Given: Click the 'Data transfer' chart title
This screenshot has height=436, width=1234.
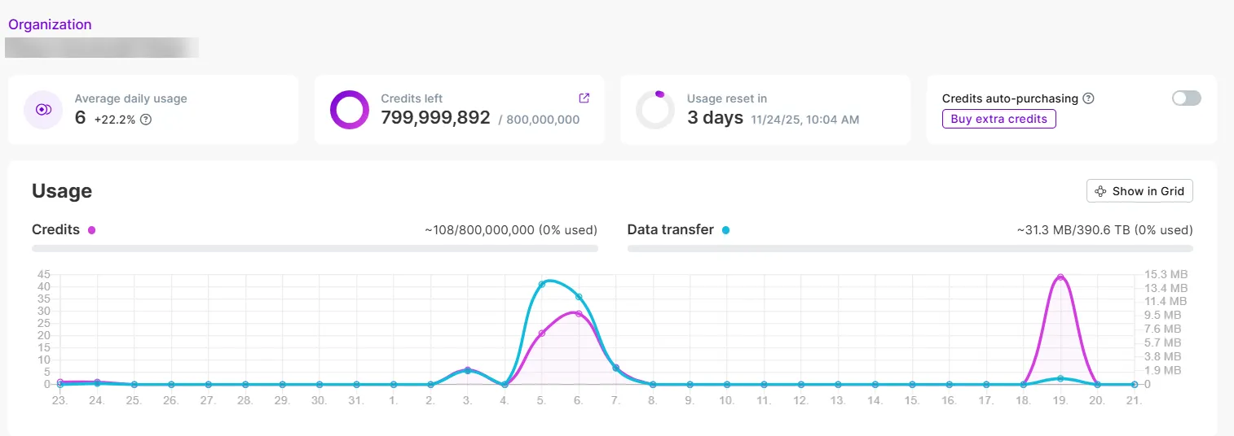Looking at the screenshot, I should point(671,230).
